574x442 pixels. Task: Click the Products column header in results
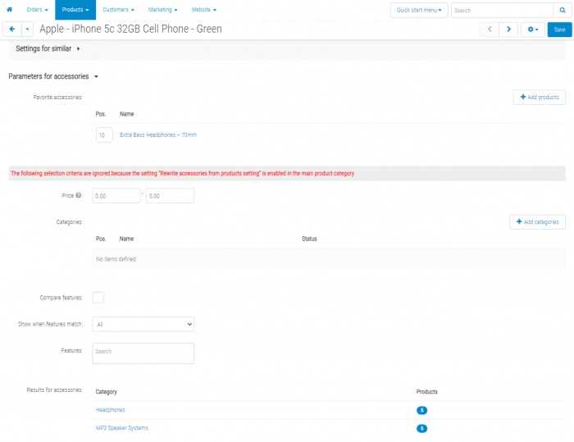coord(427,391)
